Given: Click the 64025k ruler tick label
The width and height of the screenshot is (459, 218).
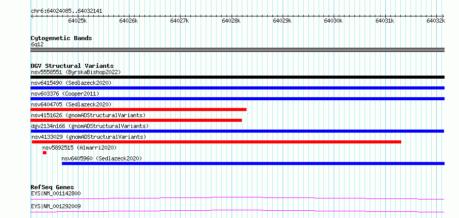Looking at the screenshot, I should click(x=77, y=21).
